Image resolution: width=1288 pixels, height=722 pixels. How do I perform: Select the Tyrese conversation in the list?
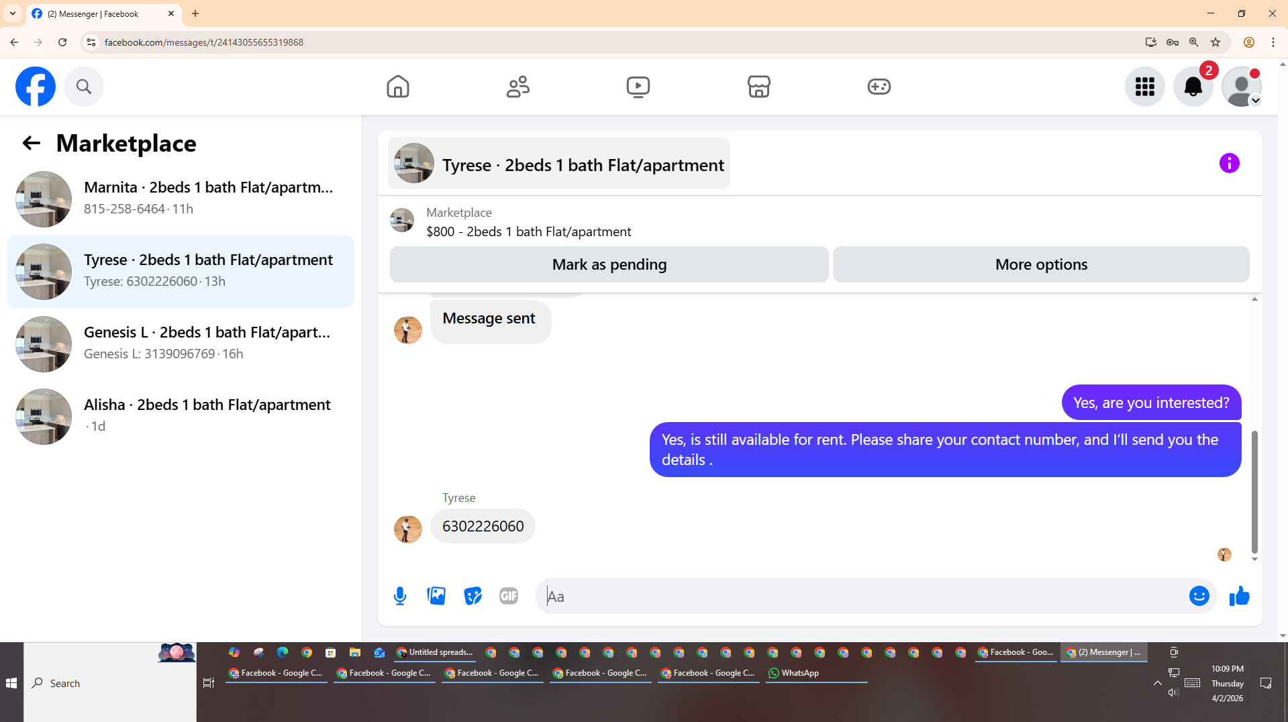181,272
